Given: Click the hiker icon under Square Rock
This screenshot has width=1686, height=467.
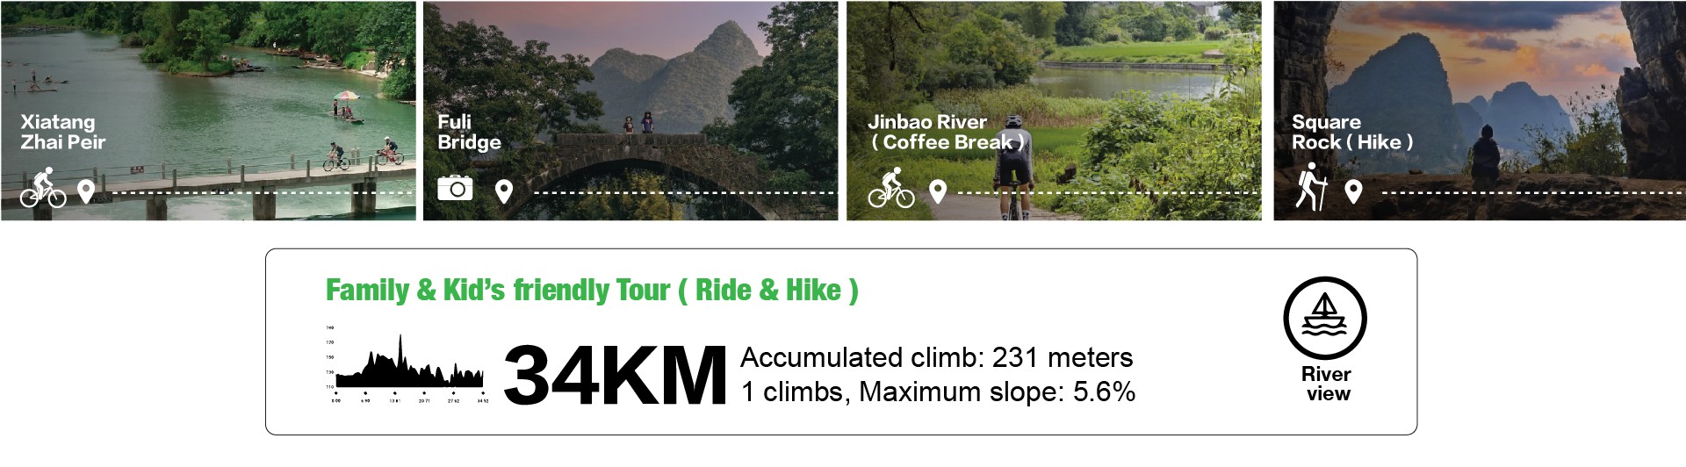Looking at the screenshot, I should pyautogui.click(x=1311, y=187).
